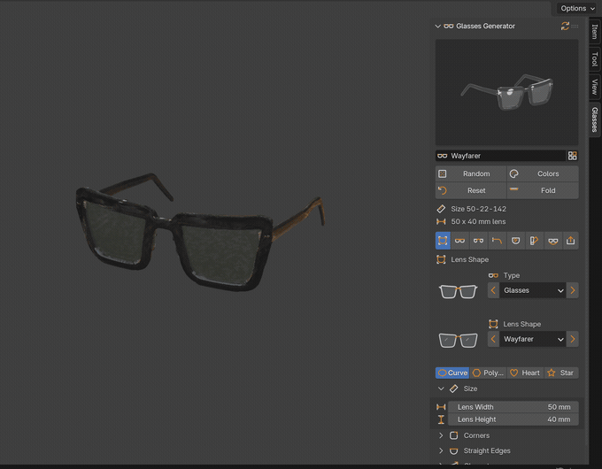Click the horizontal width icon beside Lens Width
Viewport: 602px width, 469px height.
point(441,407)
